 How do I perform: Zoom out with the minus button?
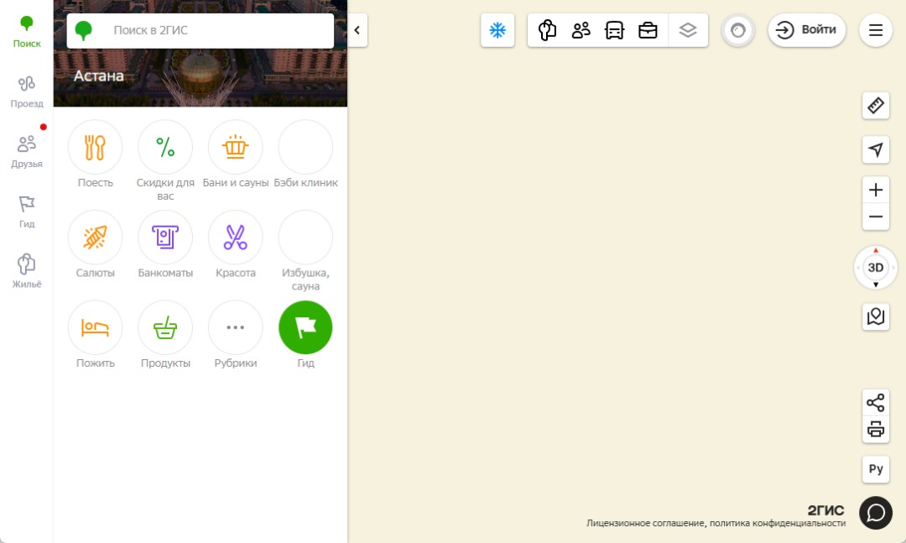coord(876,217)
